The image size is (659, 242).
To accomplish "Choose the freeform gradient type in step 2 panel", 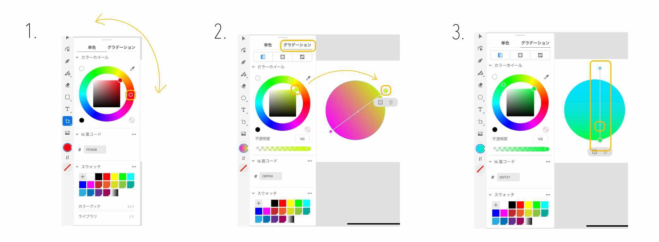I will point(302,57).
